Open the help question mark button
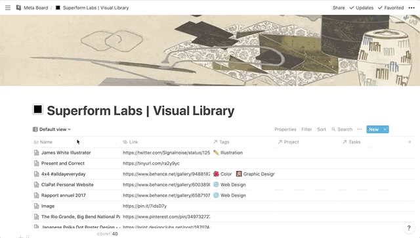Image resolution: width=420 pixels, height=238 pixels. point(408,228)
